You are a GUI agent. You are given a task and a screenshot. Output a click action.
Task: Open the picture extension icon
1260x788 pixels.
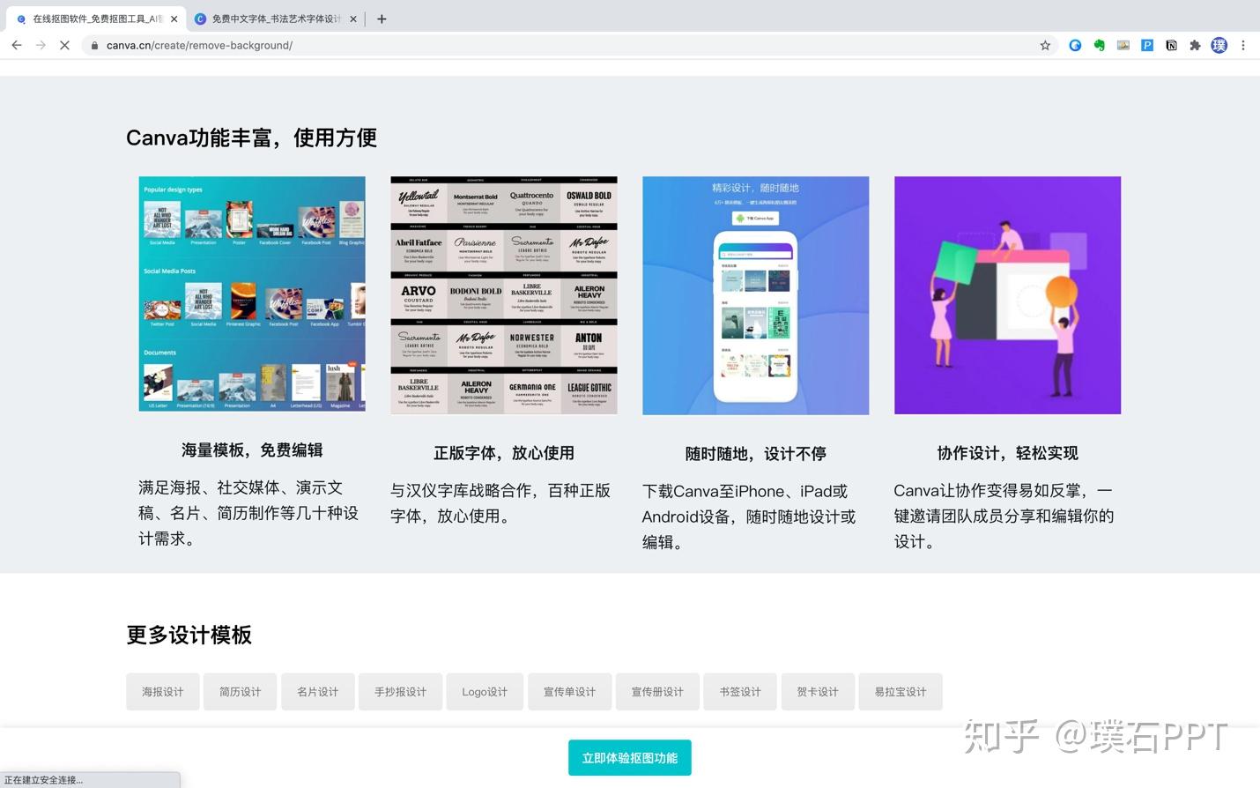tap(1123, 45)
